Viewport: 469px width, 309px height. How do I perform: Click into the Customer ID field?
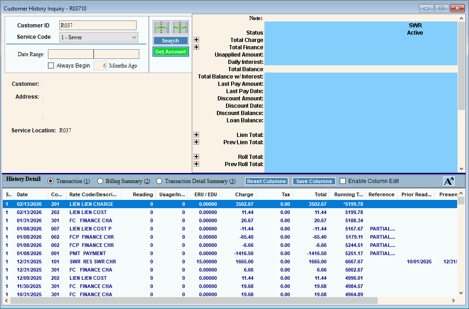tap(98, 26)
